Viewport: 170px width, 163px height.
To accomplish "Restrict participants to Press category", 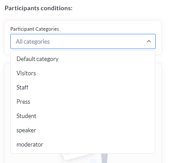I will (83, 102).
